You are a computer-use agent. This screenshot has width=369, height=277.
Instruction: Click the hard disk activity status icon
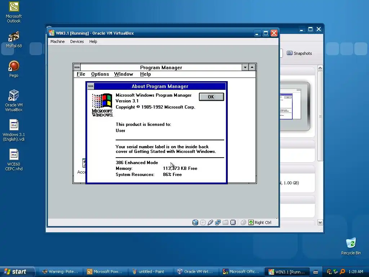[195, 223]
